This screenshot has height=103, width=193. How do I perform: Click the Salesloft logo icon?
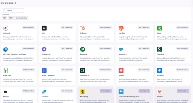(x=160, y=49)
